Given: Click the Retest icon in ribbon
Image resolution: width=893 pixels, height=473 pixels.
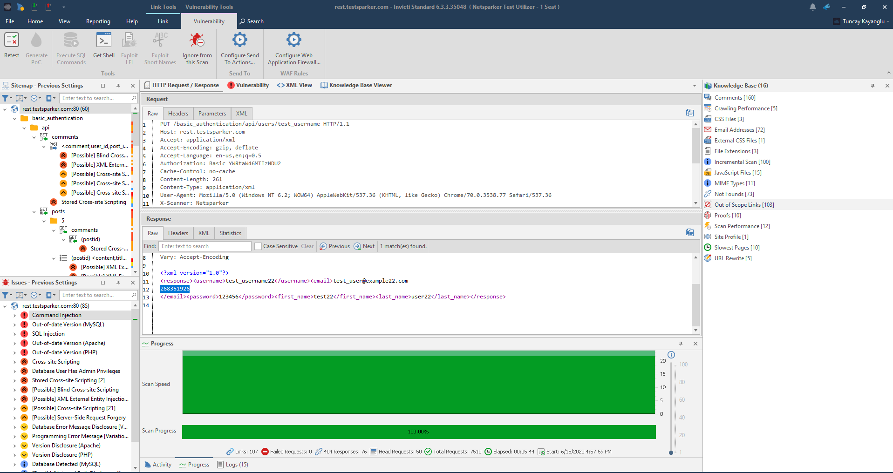Looking at the screenshot, I should click(x=12, y=40).
